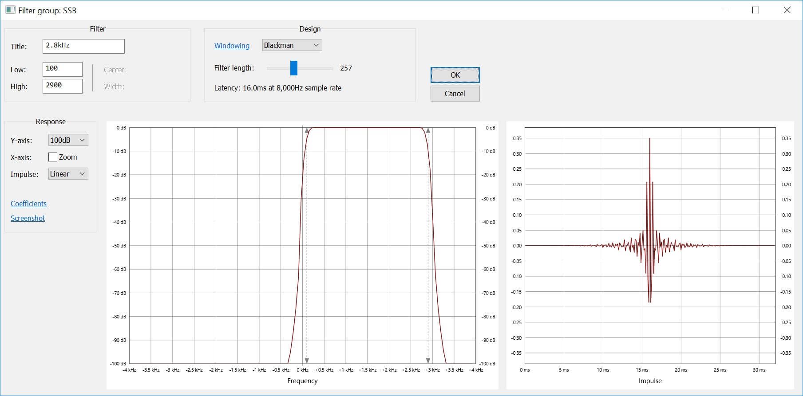Click the Title field containing 2.8kHz
The height and width of the screenshot is (396, 803).
click(x=83, y=46)
